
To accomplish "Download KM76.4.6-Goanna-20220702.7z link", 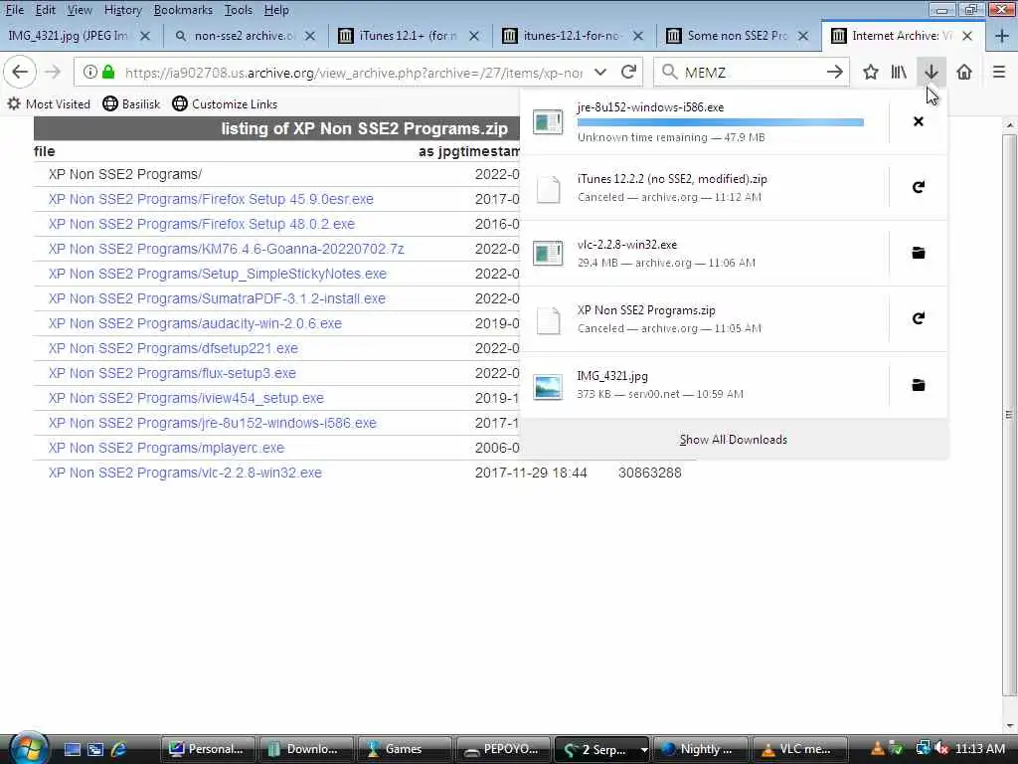I will click(x=226, y=249).
